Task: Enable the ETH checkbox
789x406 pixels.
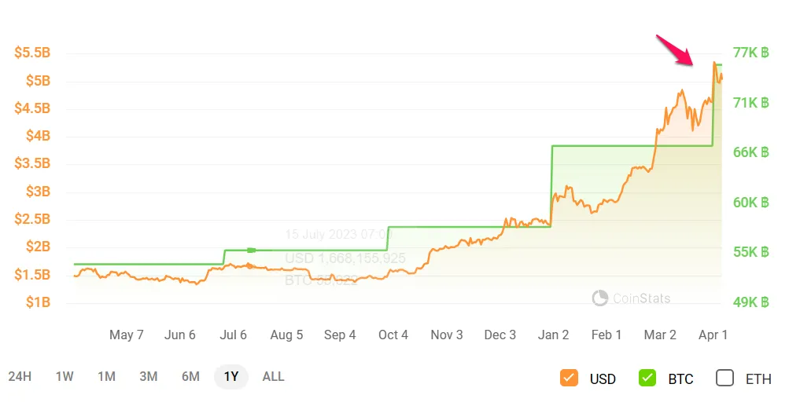Action: (x=724, y=378)
